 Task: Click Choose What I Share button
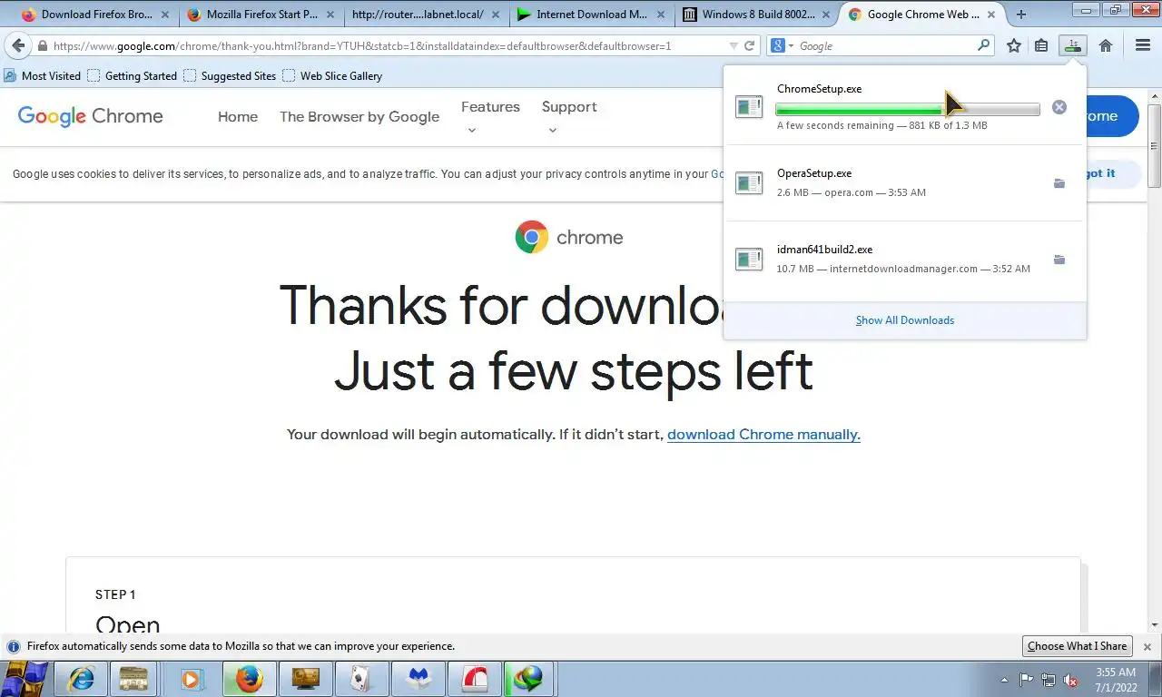1078,646
